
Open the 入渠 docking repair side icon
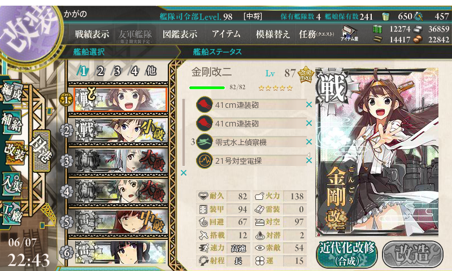pyautogui.click(x=11, y=184)
